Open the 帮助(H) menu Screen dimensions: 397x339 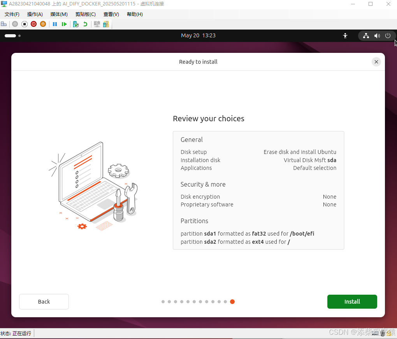click(135, 14)
